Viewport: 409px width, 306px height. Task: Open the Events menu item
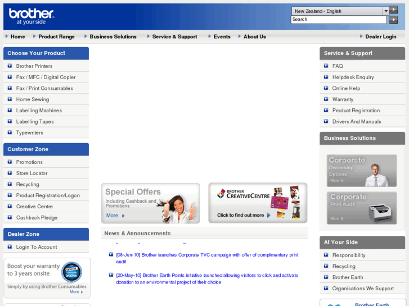click(222, 36)
